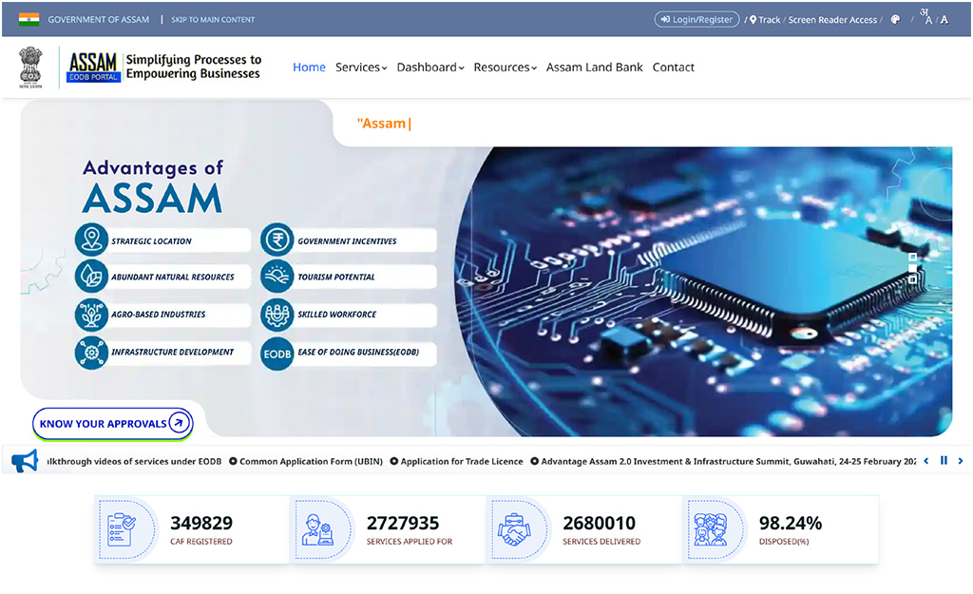The image size is (973, 594).
Task: Click the Strategic Location pin badge
Action: (x=91, y=240)
